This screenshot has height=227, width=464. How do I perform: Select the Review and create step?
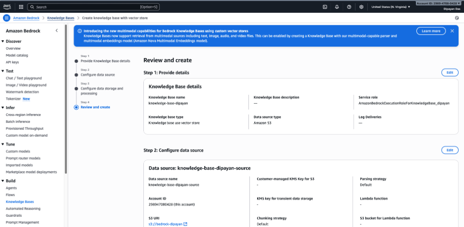coord(95,107)
